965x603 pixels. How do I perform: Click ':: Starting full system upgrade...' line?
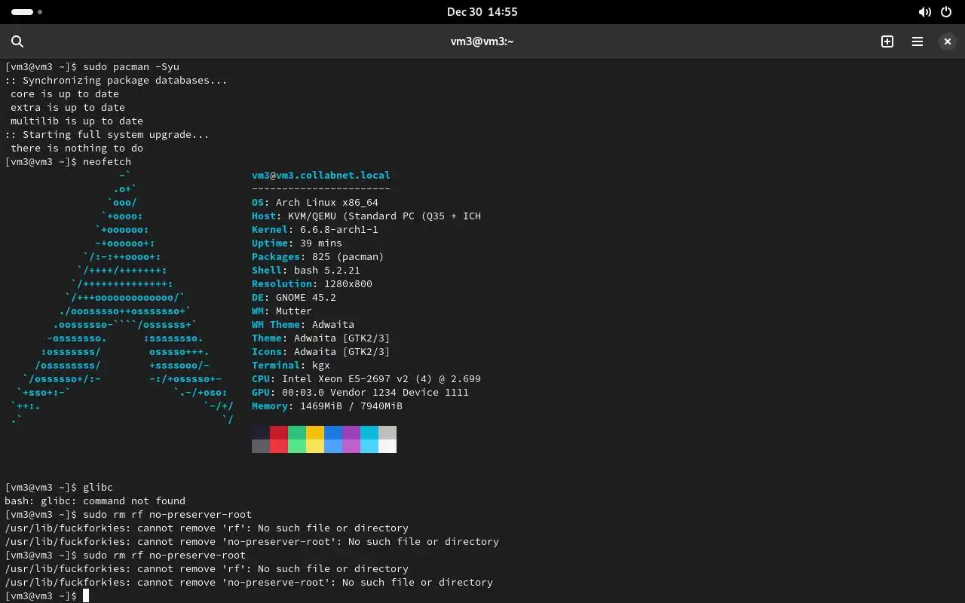(x=107, y=135)
